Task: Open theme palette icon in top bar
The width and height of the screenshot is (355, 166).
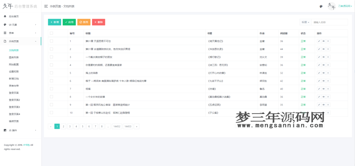Action: click(321, 6)
